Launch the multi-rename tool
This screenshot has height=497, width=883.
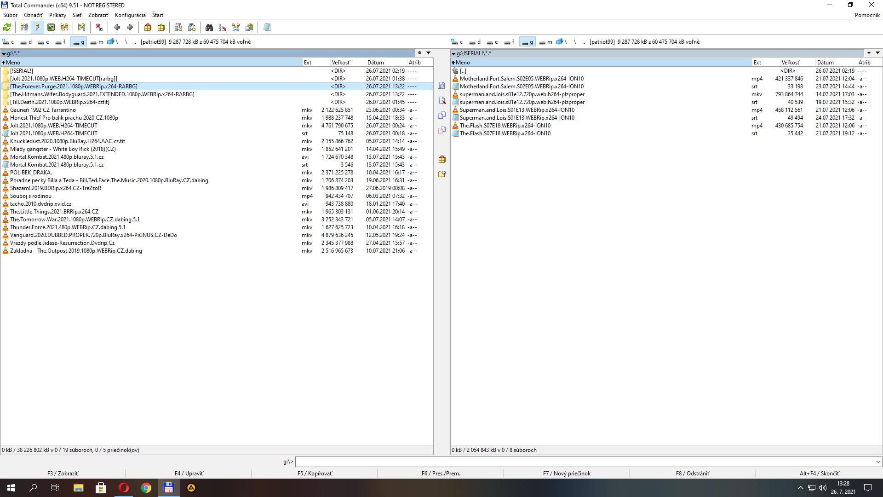(x=223, y=28)
